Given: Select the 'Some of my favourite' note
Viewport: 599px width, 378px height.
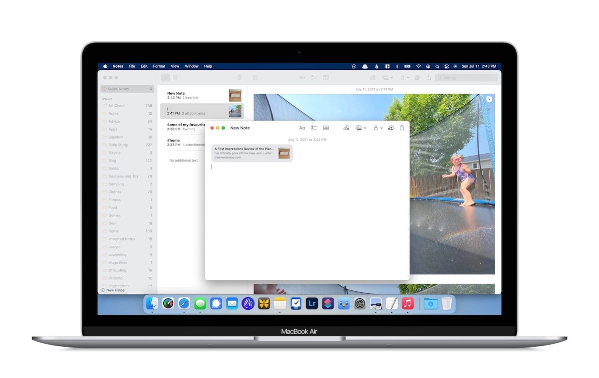Looking at the screenshot, I should [x=184, y=127].
